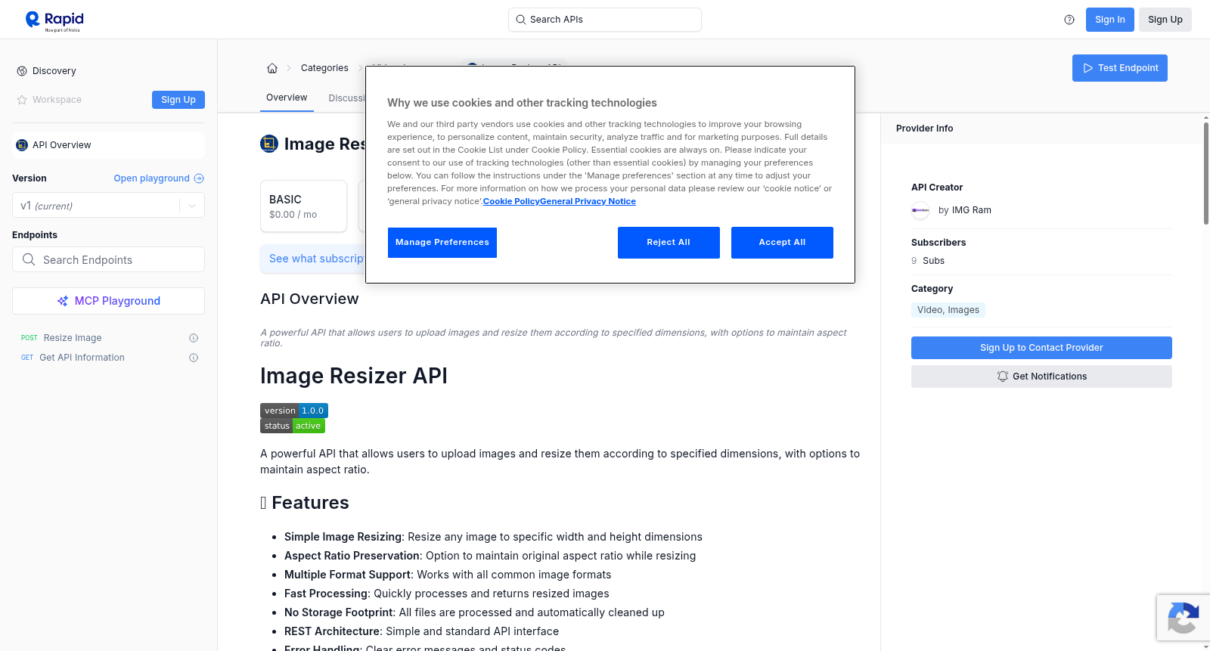Click the Sign In button
Image resolution: width=1210 pixels, height=651 pixels.
1109,20
